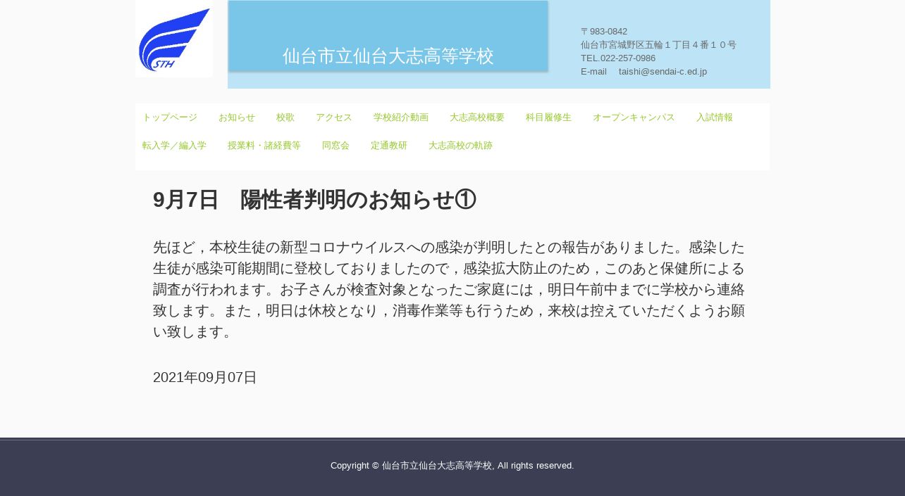The width and height of the screenshot is (905, 496).
Task: Click the postal code 〒983-0842
Action: [x=604, y=32]
